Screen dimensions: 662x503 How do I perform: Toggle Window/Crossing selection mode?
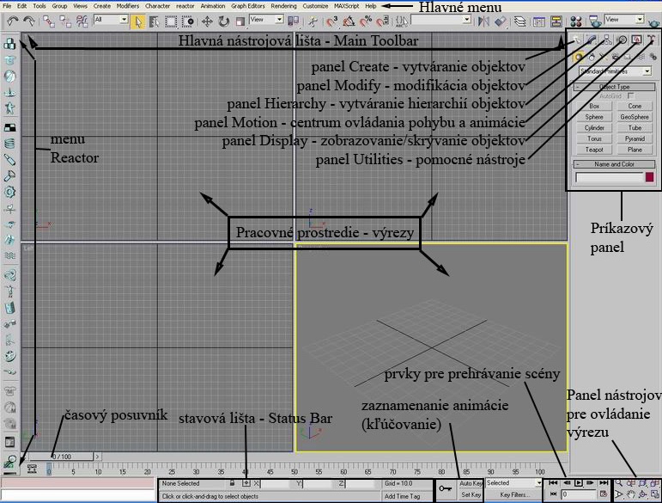[187, 21]
